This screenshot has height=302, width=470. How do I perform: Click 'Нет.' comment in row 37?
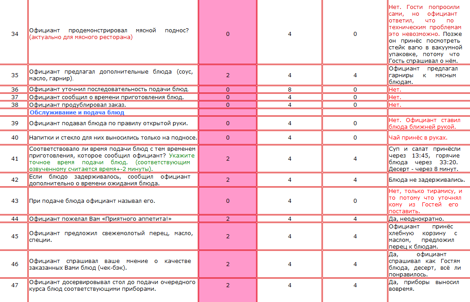coord(395,97)
